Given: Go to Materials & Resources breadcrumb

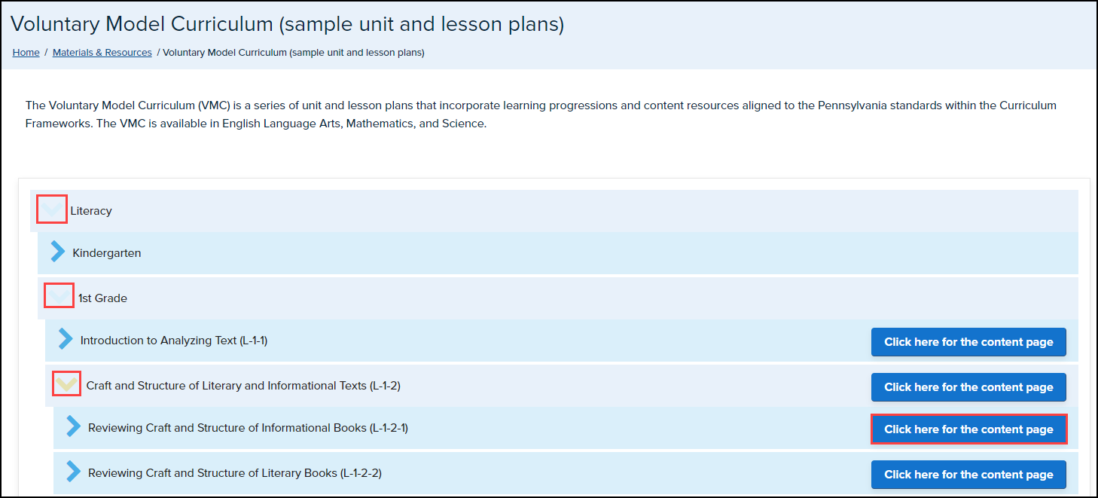Looking at the screenshot, I should pos(102,53).
